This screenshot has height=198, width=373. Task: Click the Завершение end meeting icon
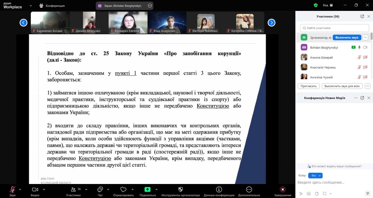283,190
